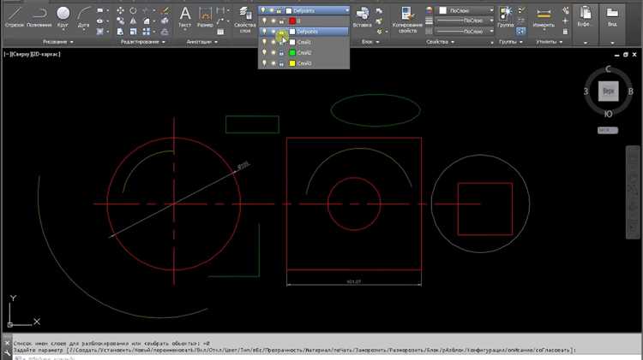This screenshot has height=360, width=643.
Task: Toggle lock icon for Слой1 layer
Action: 281,42
